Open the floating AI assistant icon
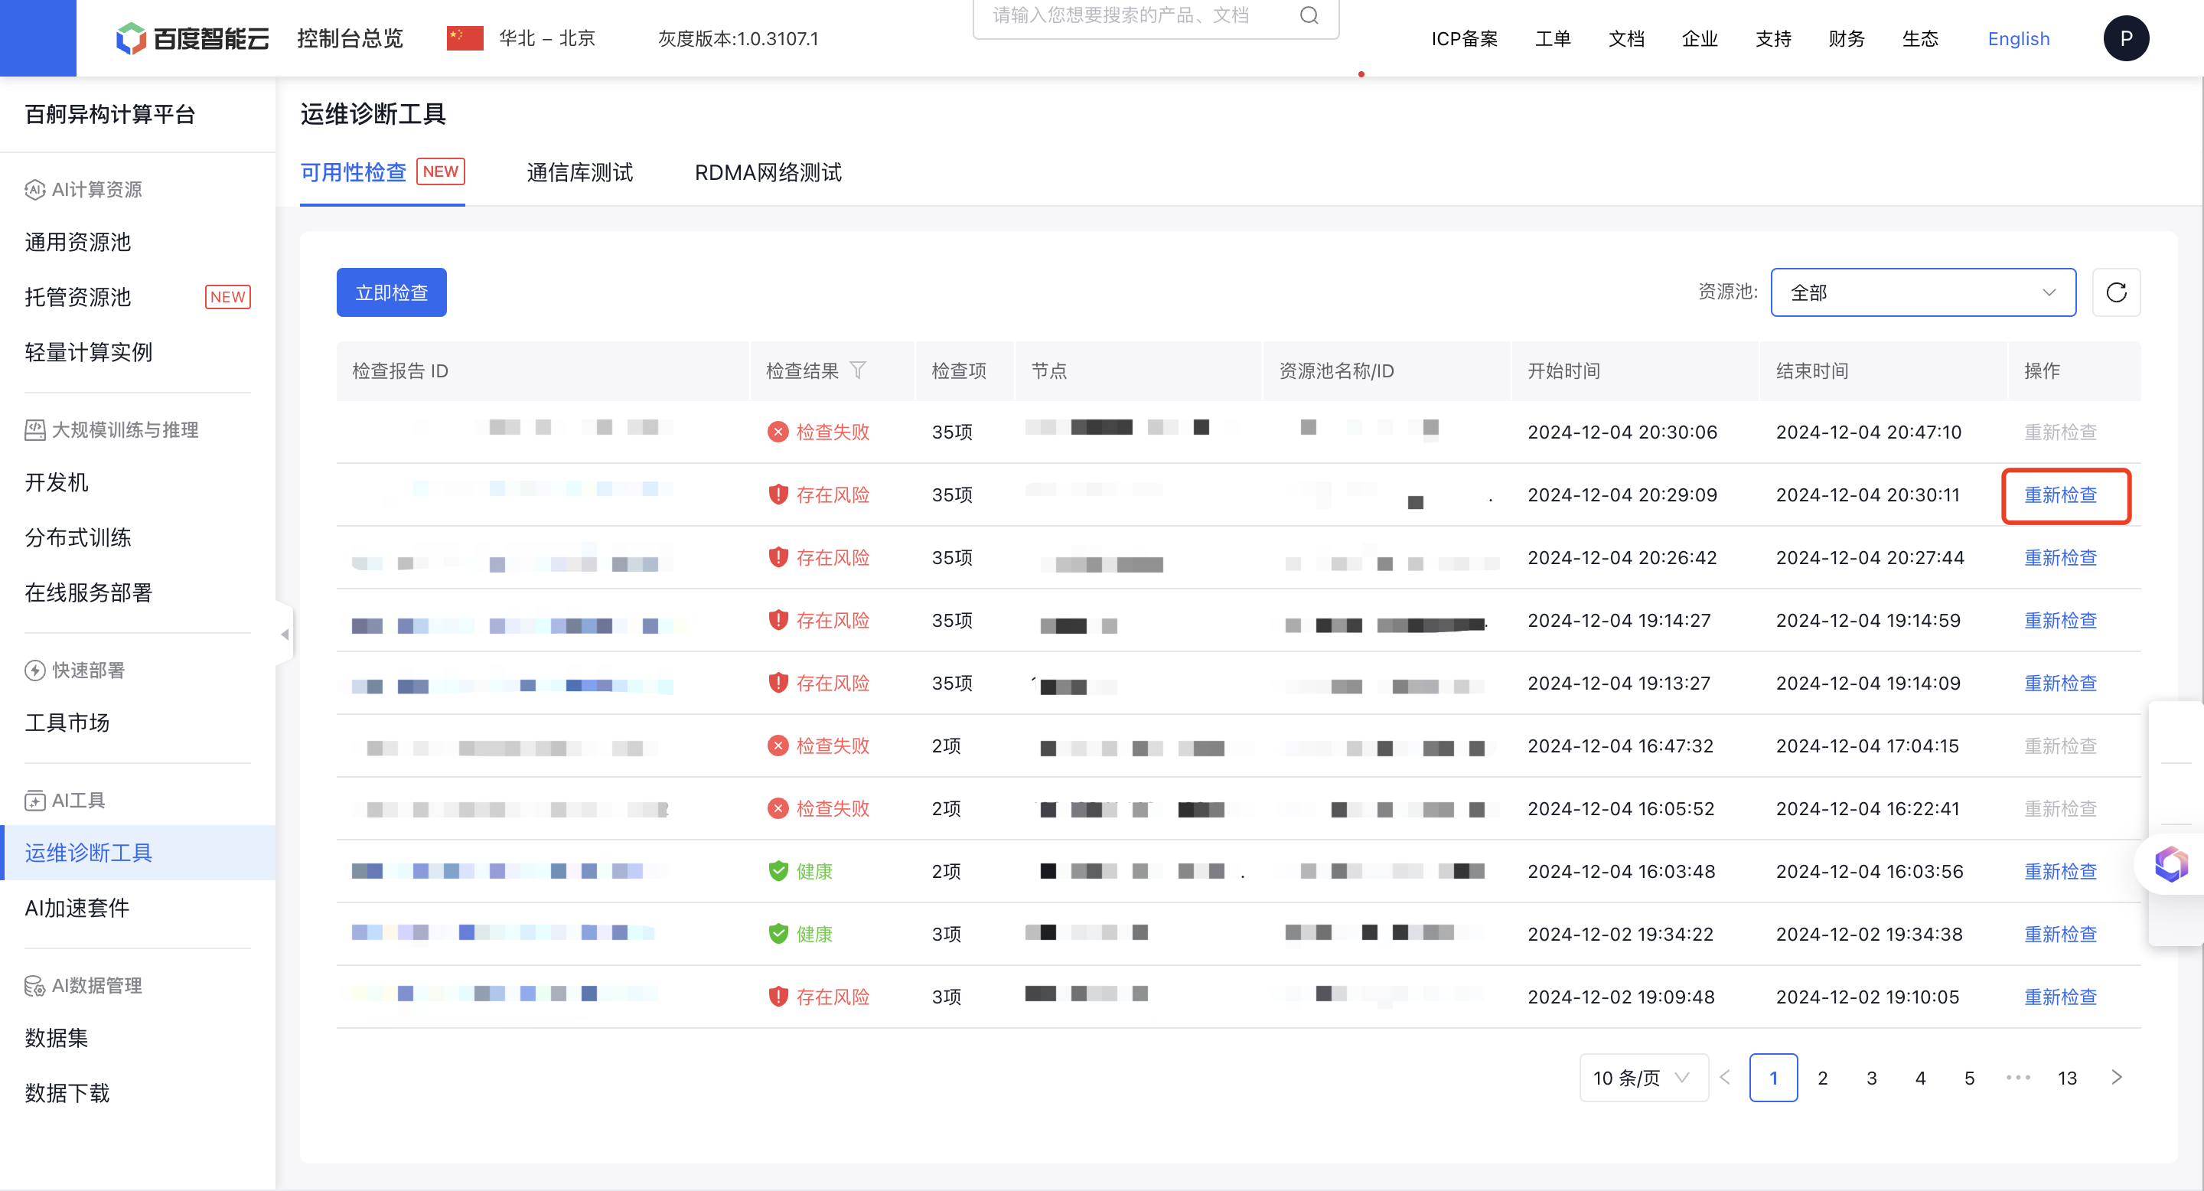This screenshot has height=1191, width=2204. (2172, 865)
